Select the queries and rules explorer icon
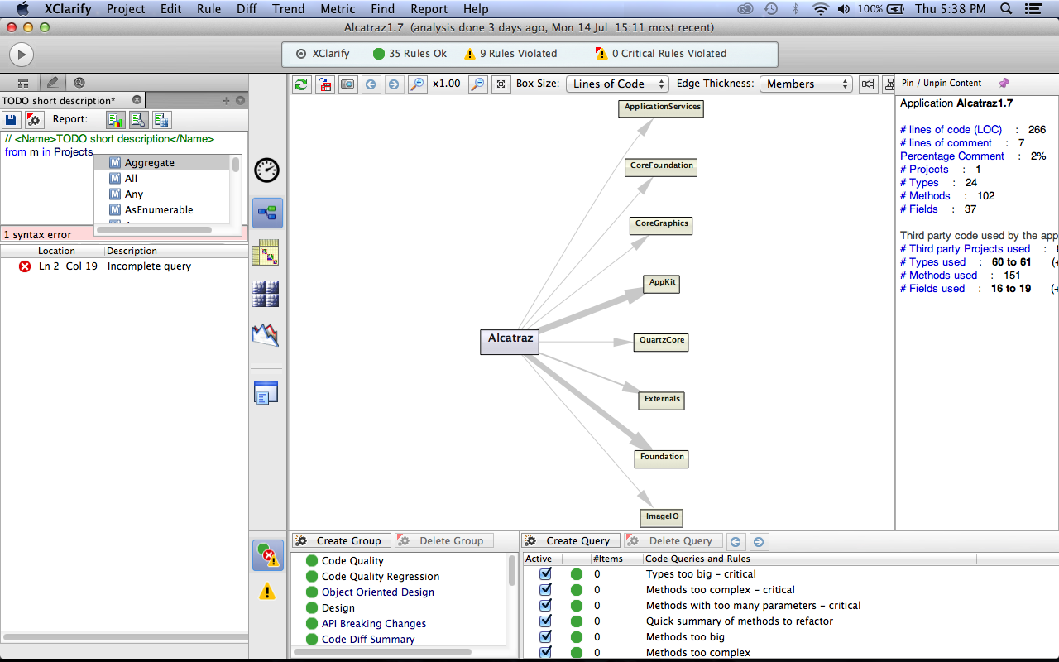This screenshot has height=662, width=1059. (x=267, y=555)
